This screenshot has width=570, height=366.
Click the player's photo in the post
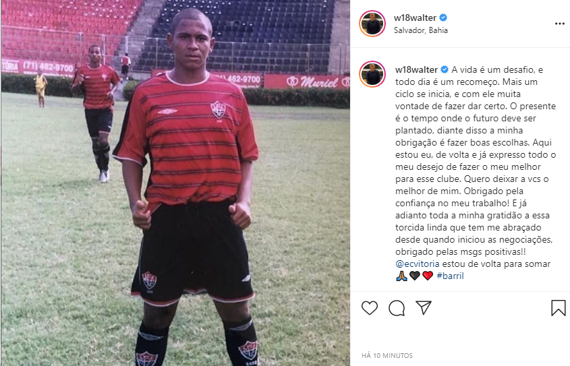pos(175,183)
